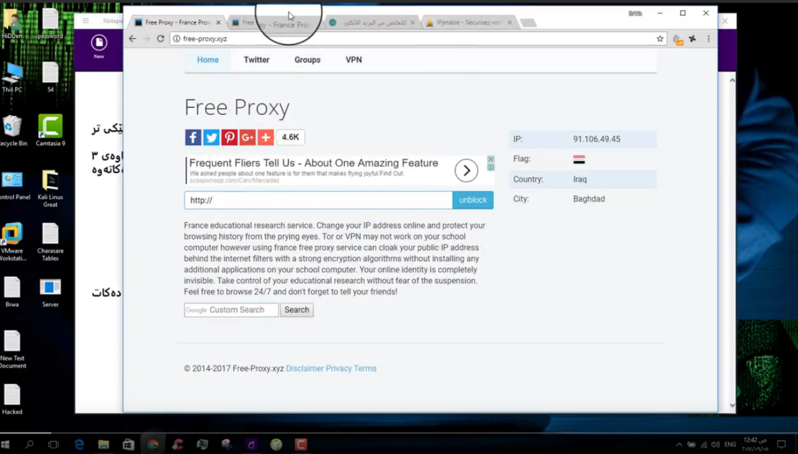
Task: Click the Chrome taskbar icon
Action: (153, 445)
